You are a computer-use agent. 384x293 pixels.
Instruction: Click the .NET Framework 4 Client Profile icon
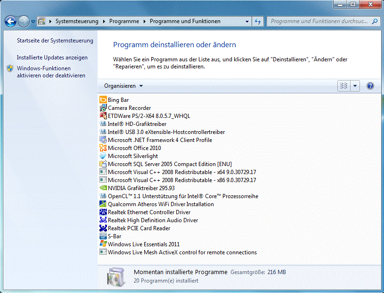click(103, 140)
